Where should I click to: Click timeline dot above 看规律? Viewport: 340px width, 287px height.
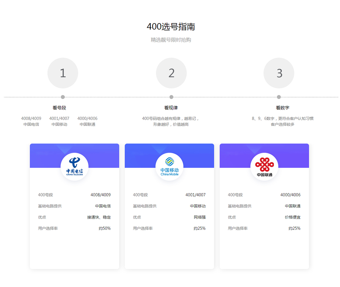[x=171, y=97]
